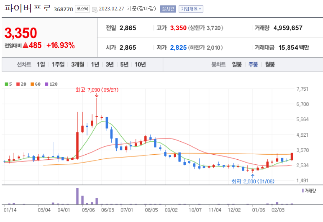Screen dimensions: 323x222
Task: Click the purple 거래량 volume legend
Action: [309, 191]
